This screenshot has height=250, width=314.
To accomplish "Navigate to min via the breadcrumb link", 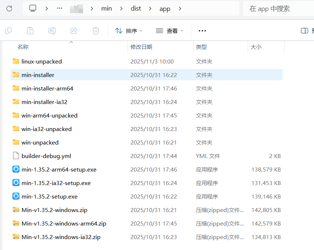I will point(106,8).
